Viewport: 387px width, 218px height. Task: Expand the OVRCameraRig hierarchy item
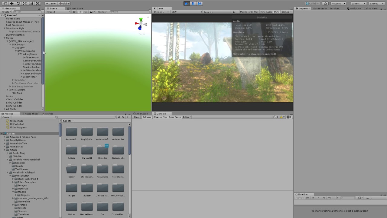coord(16,51)
